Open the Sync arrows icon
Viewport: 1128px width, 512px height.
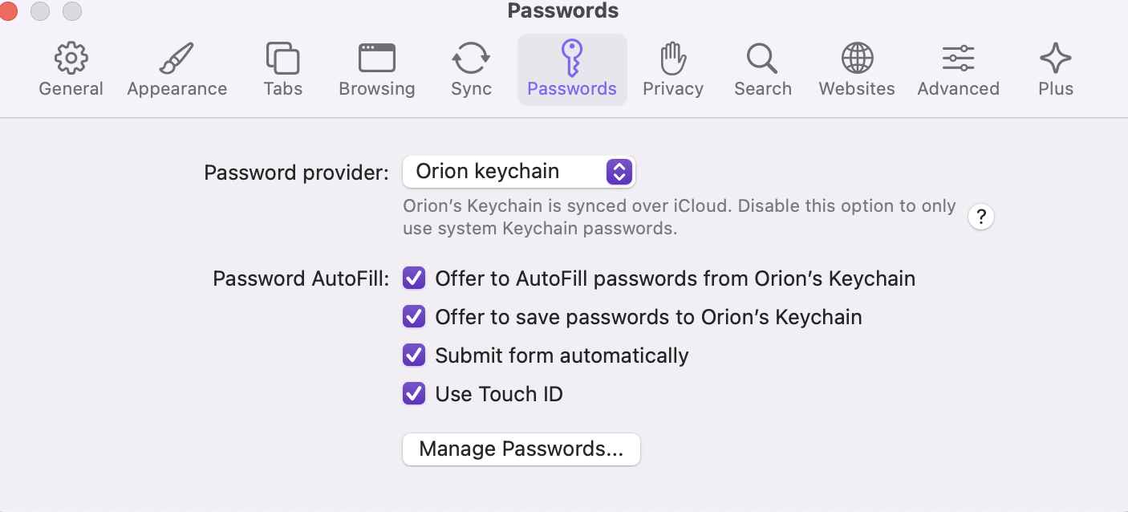click(x=471, y=59)
